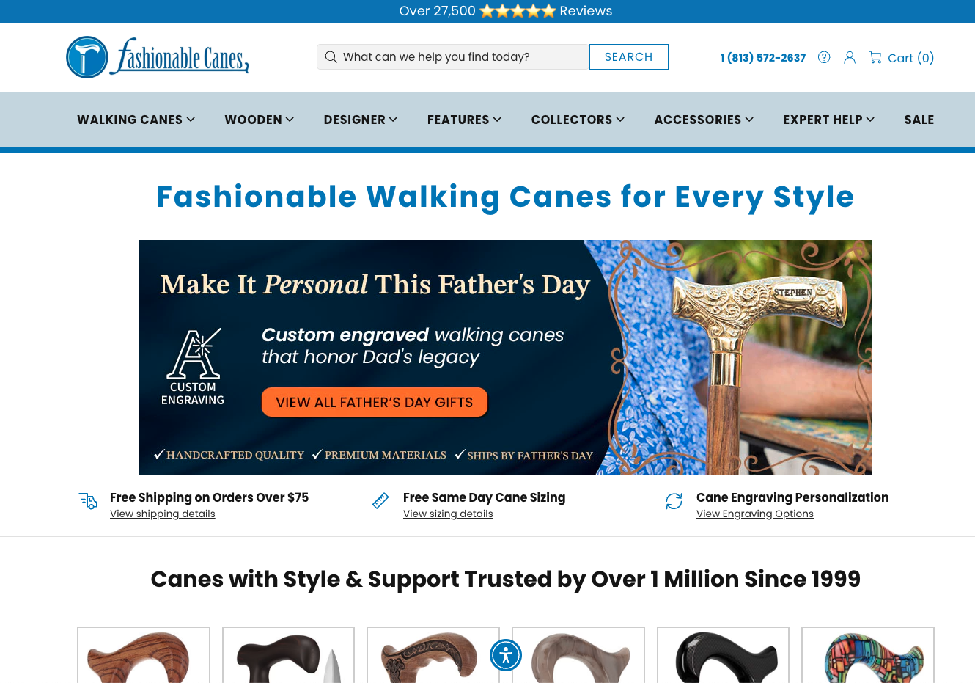Expand the Designer dropdown menu

[x=361, y=120]
